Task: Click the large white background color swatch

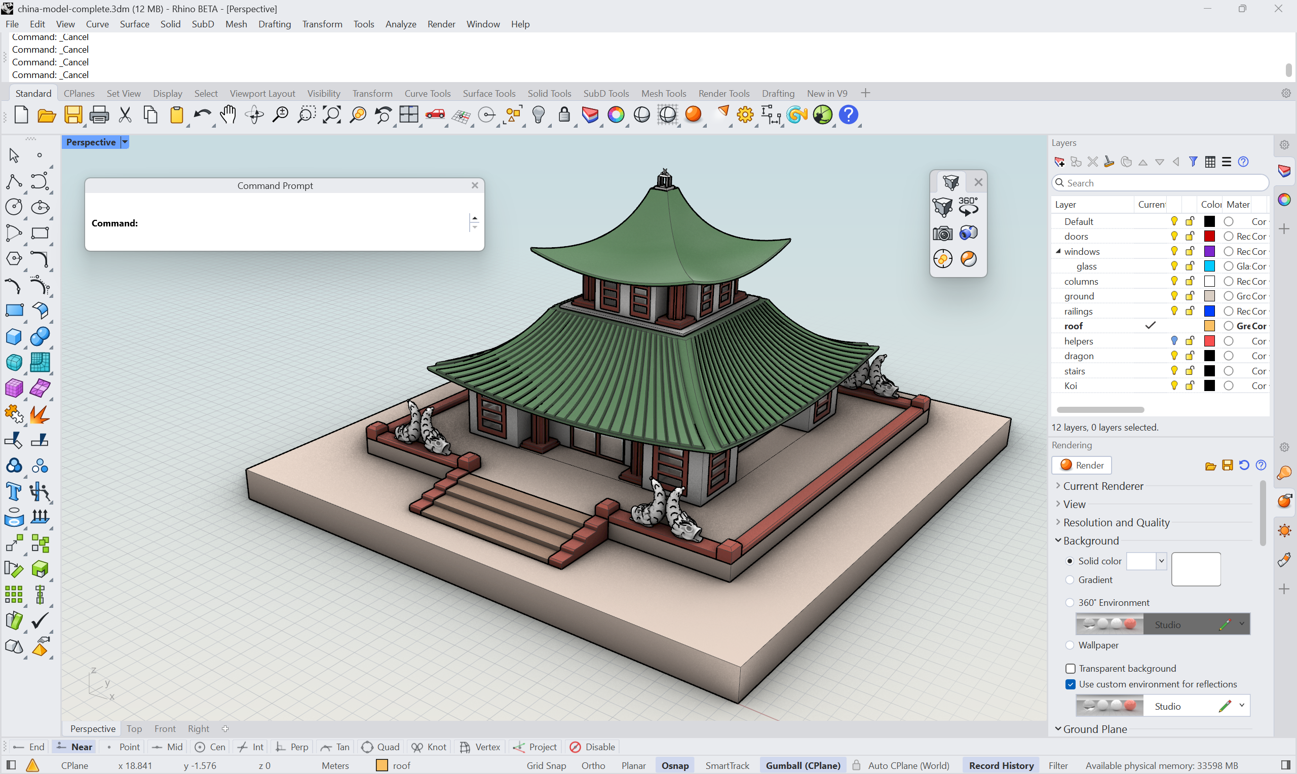Action: 1196,569
